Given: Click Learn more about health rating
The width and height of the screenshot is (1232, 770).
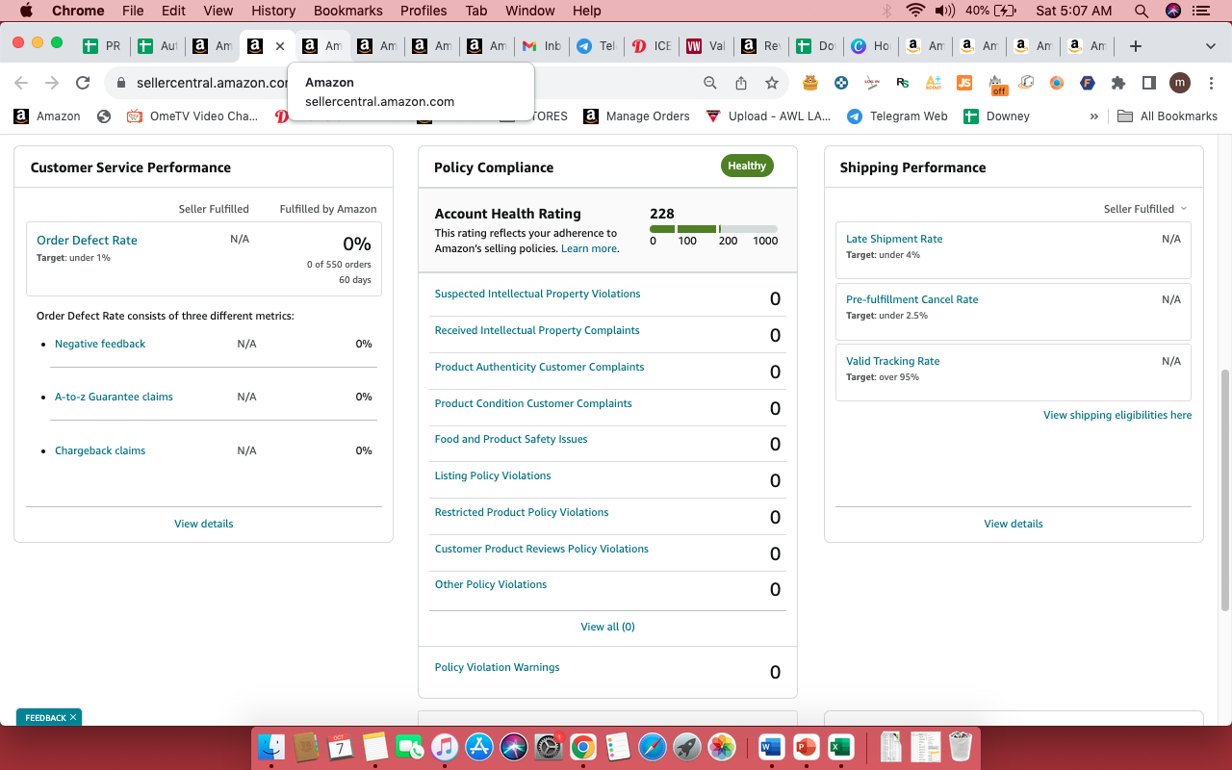Looking at the screenshot, I should (x=589, y=248).
